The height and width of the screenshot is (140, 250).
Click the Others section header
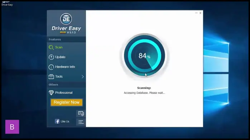point(53,85)
